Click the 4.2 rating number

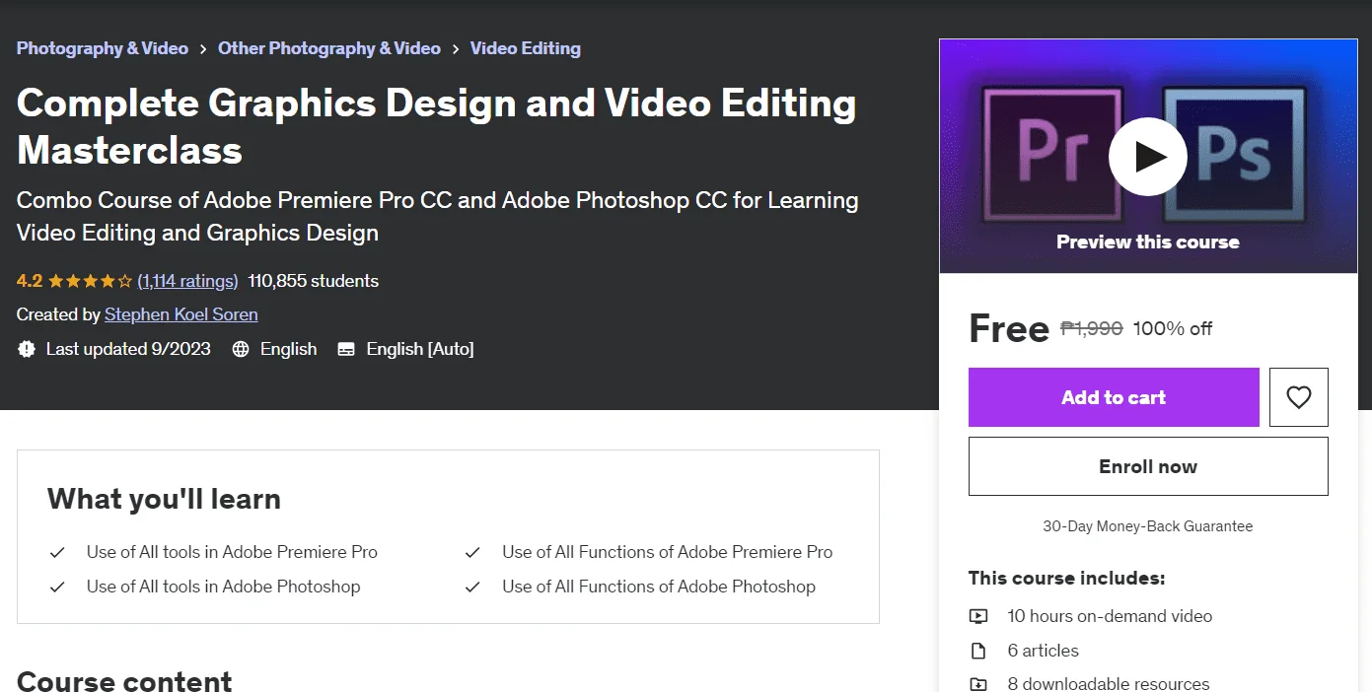coord(30,281)
